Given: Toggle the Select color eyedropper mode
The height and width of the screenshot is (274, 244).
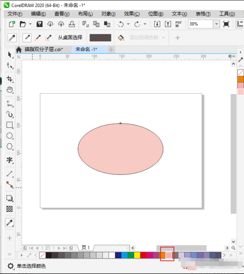Looking at the screenshot, I should [x=12, y=38].
